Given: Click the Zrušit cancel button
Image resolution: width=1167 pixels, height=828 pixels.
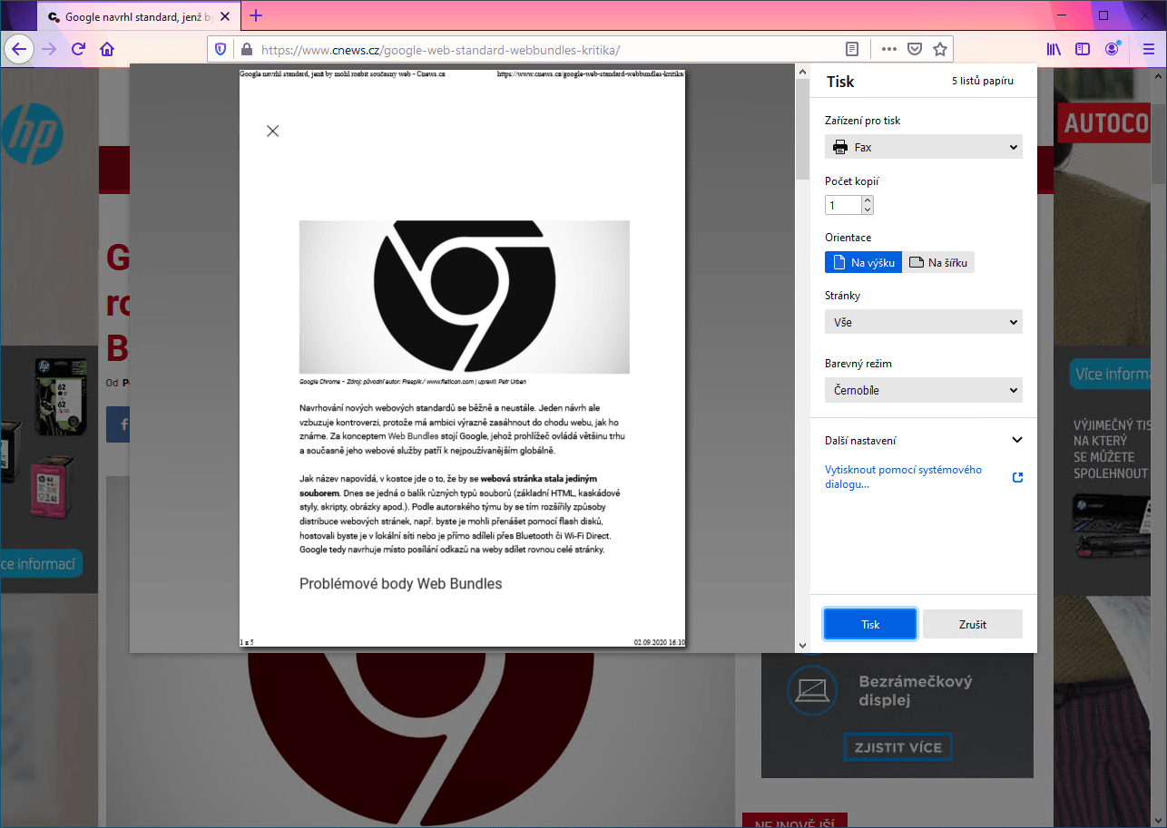Looking at the screenshot, I should click(973, 624).
